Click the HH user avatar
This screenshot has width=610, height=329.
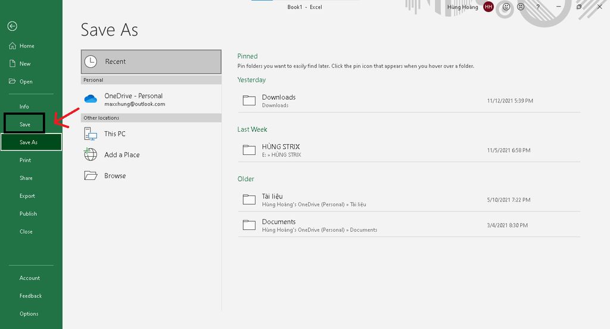pyautogui.click(x=488, y=7)
